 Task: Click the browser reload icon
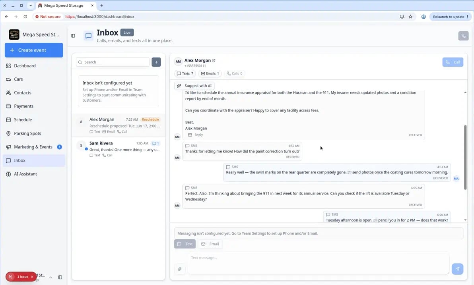(25, 17)
